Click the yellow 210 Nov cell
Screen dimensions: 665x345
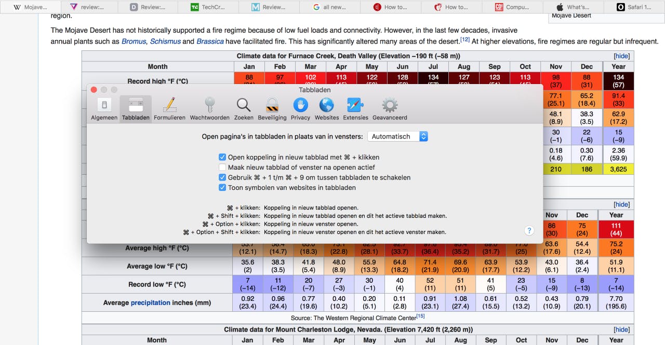pos(556,169)
